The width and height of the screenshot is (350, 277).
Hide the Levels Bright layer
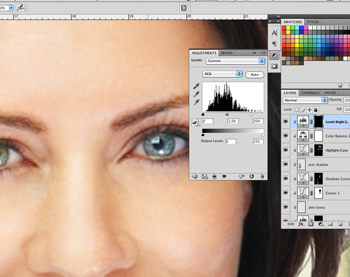[285, 121]
